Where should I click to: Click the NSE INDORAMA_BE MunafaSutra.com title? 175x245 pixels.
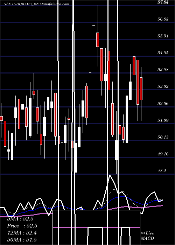click(36, 4)
